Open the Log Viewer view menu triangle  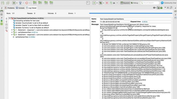click(x=165, y=7)
